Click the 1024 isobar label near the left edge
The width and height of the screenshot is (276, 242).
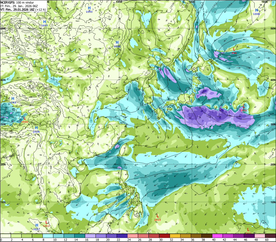[5, 89]
